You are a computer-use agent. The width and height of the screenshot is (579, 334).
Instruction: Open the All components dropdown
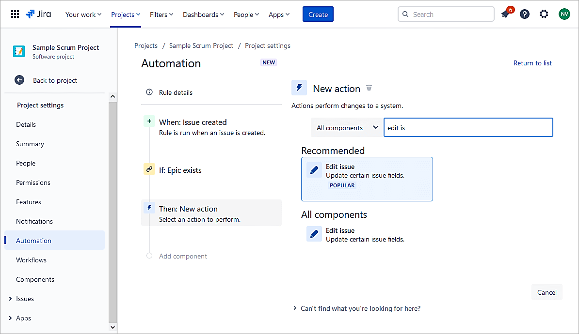pos(347,128)
